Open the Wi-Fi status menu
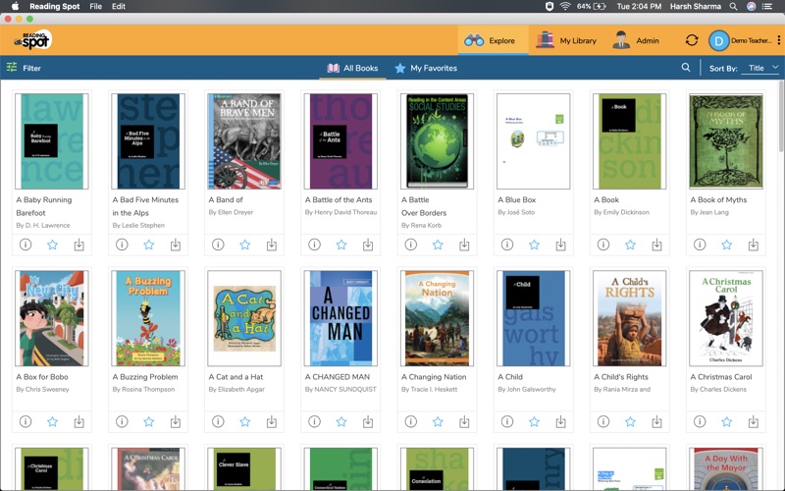The image size is (785, 491). 565,6
